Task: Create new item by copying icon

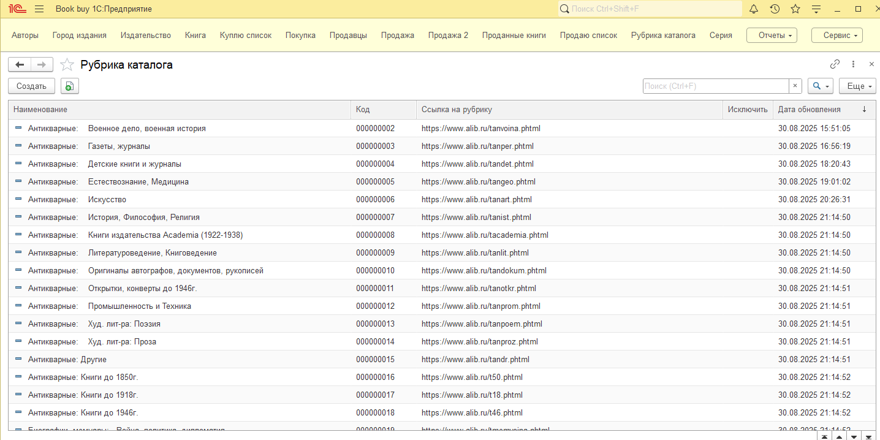Action: (70, 86)
